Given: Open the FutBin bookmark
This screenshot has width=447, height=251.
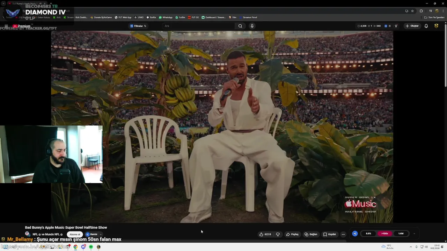Looking at the screenshot, I should [x=180, y=17].
